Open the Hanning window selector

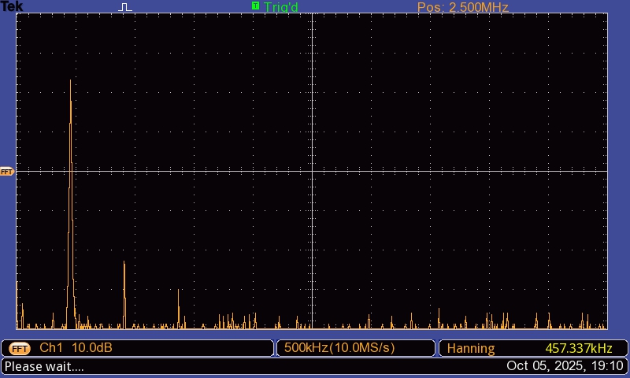pyautogui.click(x=471, y=348)
